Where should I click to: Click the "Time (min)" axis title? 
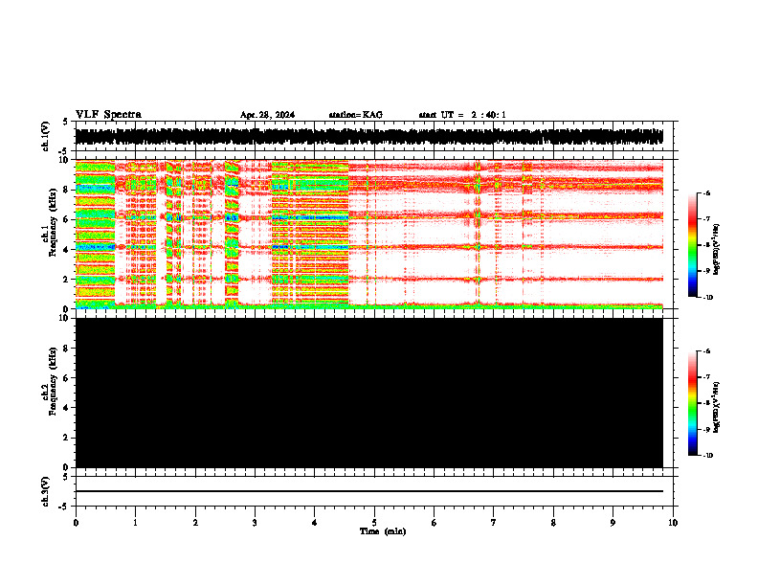(x=383, y=531)
